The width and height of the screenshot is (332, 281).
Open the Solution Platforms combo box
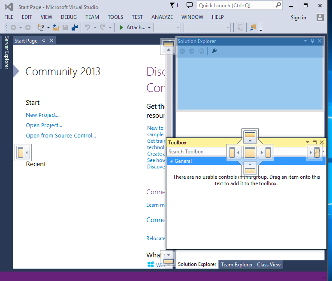[207, 27]
